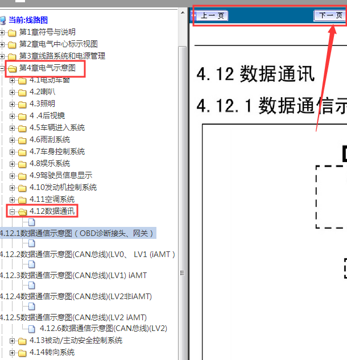Click the 4.3照明 folder icon
This screenshot has width=347, height=360.
pyautogui.click(x=22, y=105)
